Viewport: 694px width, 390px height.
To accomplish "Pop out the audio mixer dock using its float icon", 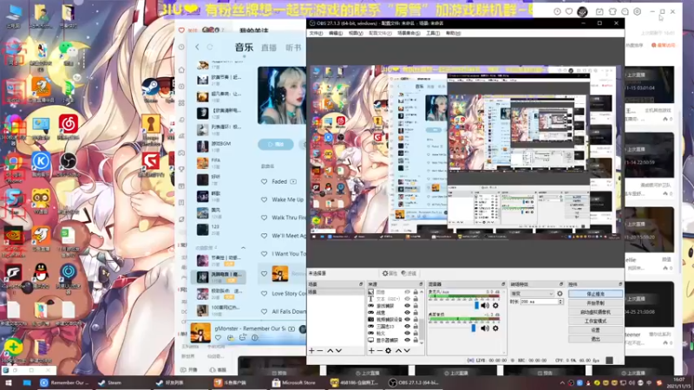I will 503,284.
